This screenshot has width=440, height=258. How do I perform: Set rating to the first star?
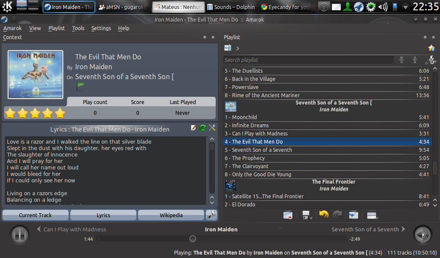pos(10,113)
